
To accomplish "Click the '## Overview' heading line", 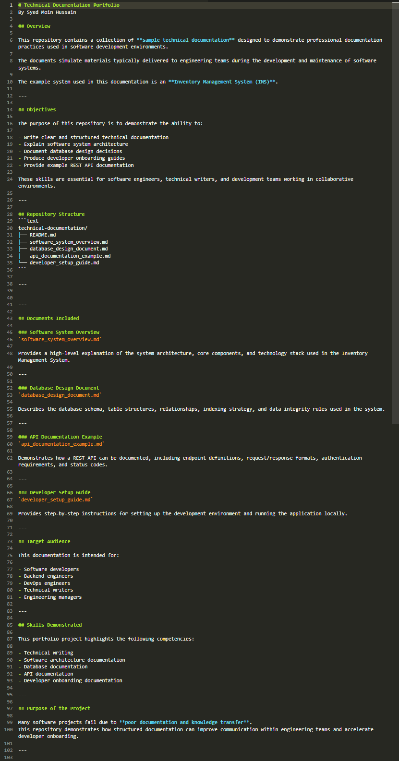I will pos(34,26).
